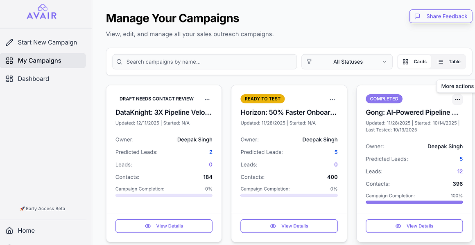Click the pencil icon beside Start New Campaign

point(9,42)
